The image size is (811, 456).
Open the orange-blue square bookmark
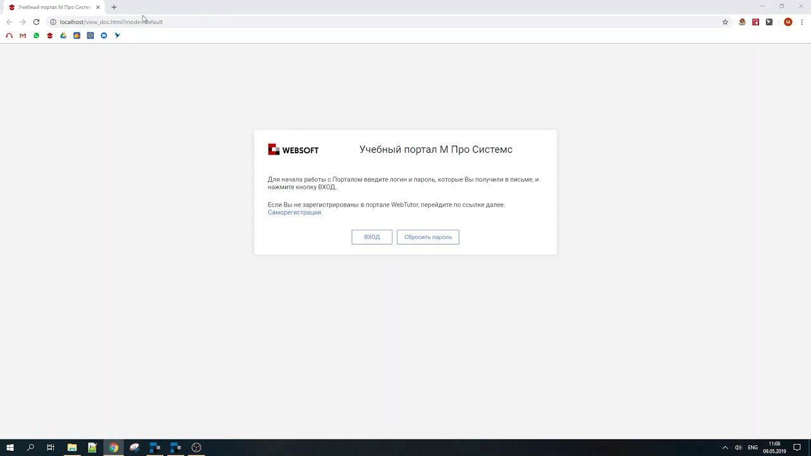point(77,35)
